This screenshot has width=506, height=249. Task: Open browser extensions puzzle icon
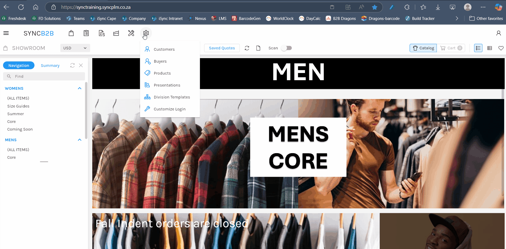(407, 7)
